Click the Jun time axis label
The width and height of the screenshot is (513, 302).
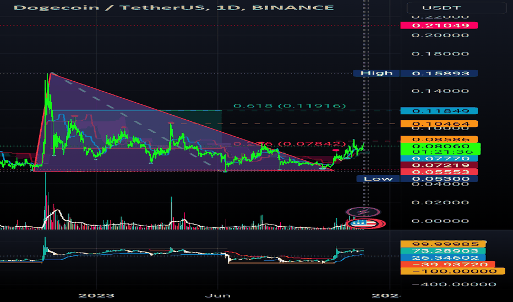coord(217,296)
